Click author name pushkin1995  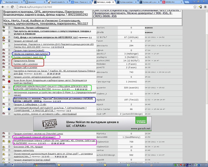(103, 60)
